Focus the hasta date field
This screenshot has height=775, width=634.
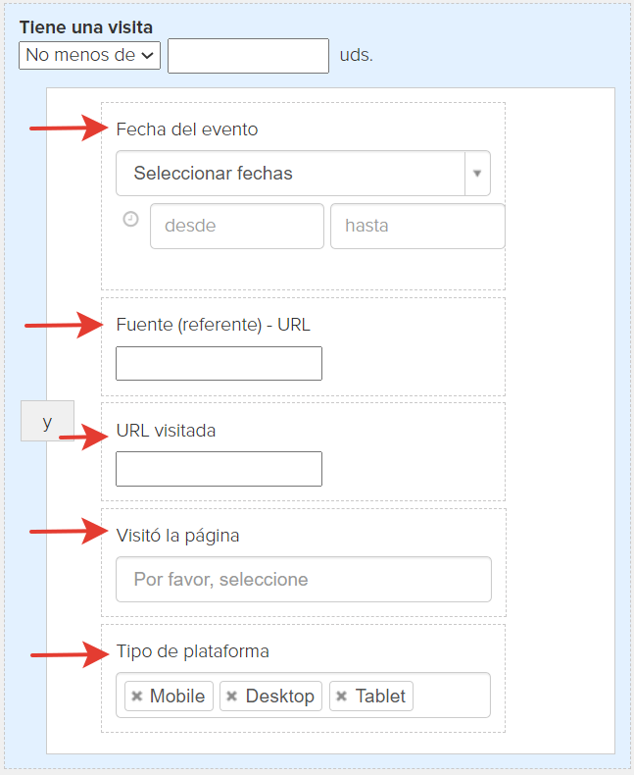[x=417, y=226]
